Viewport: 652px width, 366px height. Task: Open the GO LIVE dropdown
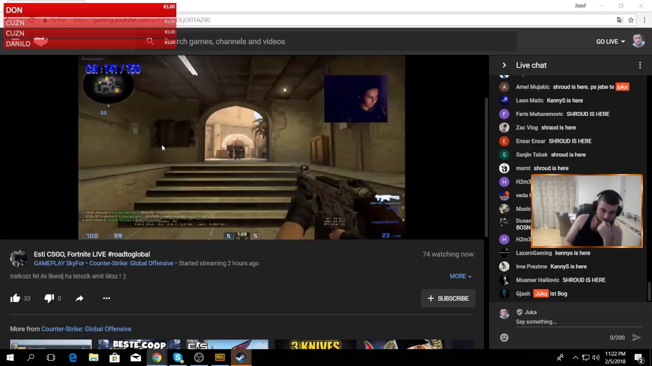(610, 42)
